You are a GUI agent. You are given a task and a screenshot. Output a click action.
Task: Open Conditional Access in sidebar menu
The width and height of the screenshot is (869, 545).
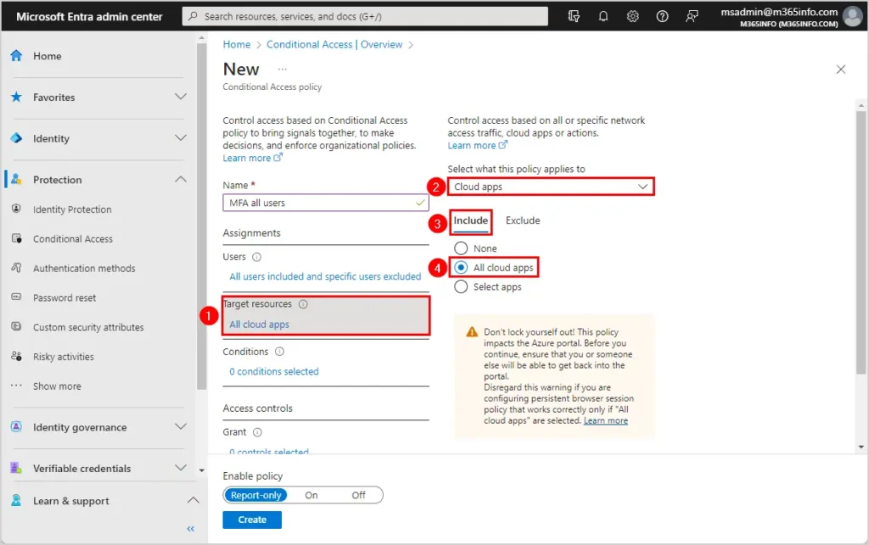(x=73, y=239)
